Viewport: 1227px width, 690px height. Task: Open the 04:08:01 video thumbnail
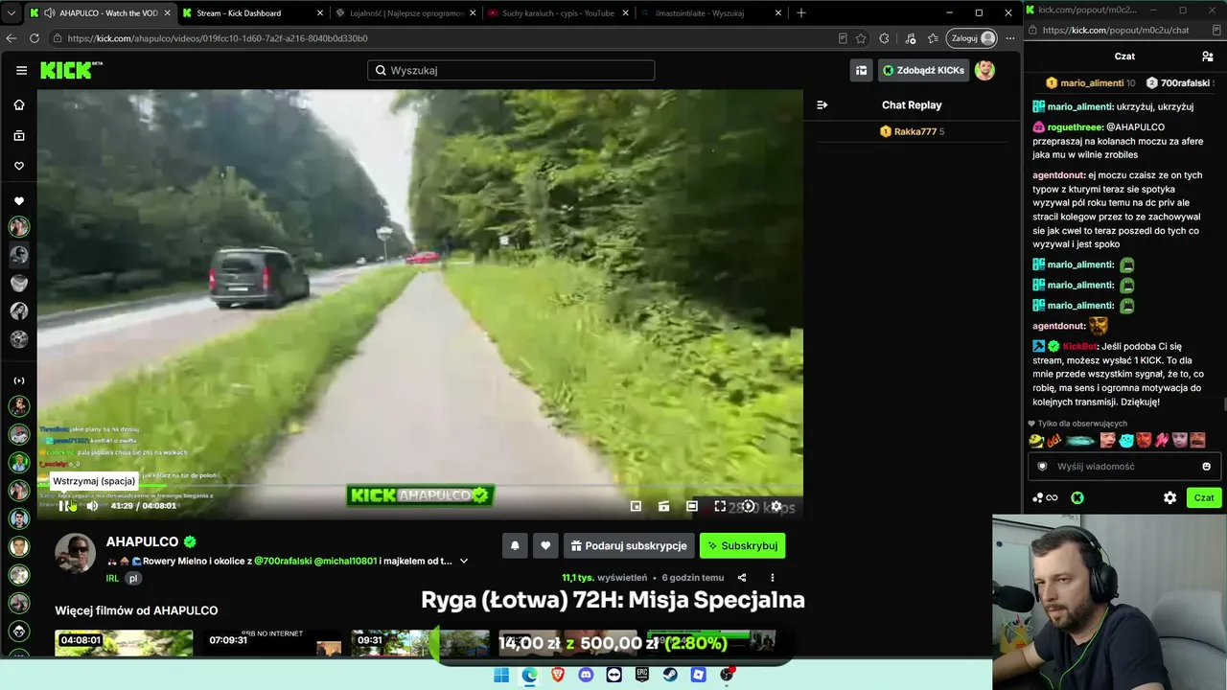point(124,642)
